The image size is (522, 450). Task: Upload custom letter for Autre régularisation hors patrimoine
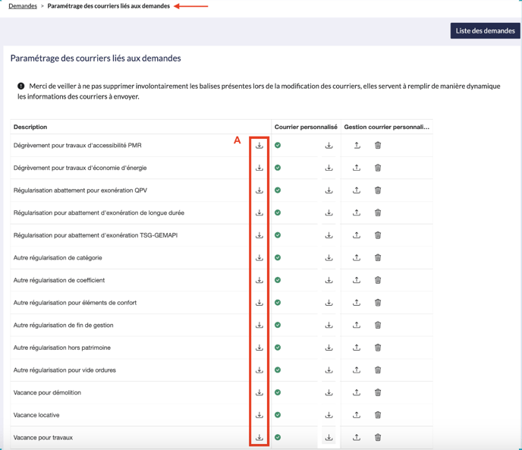357,348
